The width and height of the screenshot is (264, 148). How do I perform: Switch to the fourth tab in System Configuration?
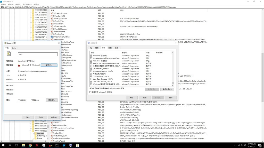point(110,48)
